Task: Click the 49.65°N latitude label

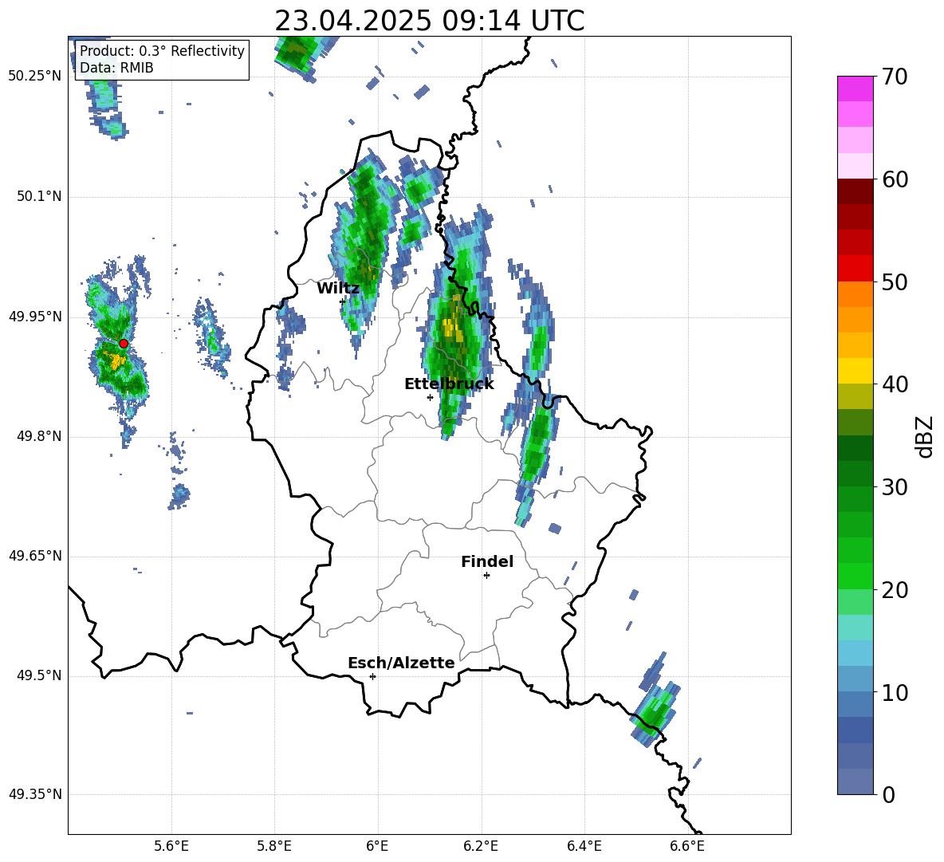Action: (35, 556)
